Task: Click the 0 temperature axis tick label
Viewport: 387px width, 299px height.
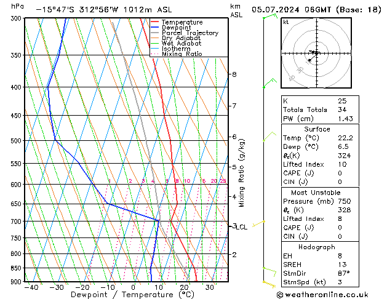Action: (x=133, y=287)
